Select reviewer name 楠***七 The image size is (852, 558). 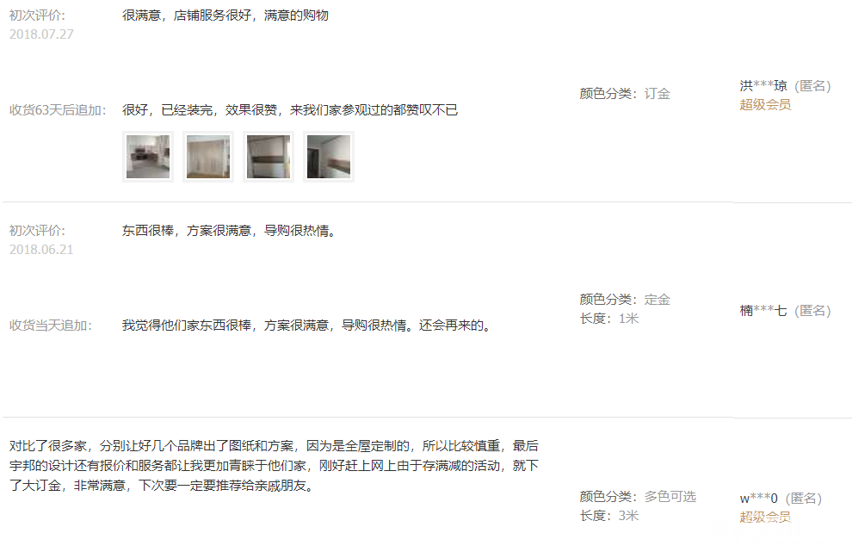click(762, 311)
